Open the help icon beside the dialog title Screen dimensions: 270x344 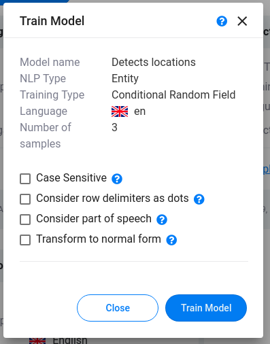tap(222, 21)
